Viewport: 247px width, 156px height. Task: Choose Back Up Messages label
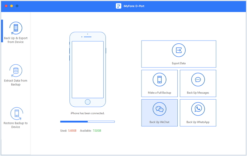(x=198, y=93)
